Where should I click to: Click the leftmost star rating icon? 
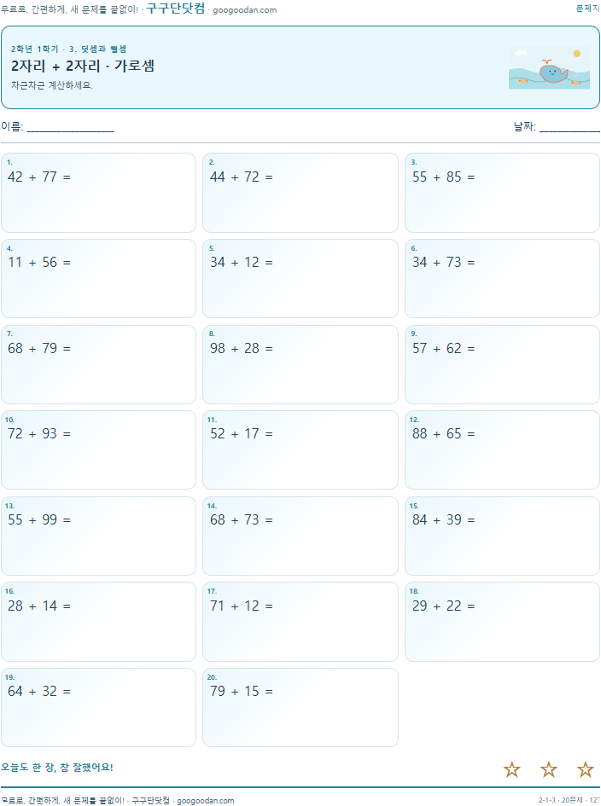pos(512,769)
